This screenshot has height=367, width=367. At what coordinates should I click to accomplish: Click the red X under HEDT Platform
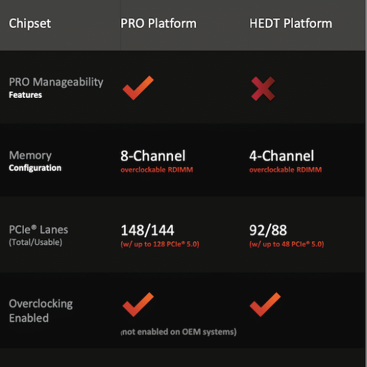click(263, 88)
